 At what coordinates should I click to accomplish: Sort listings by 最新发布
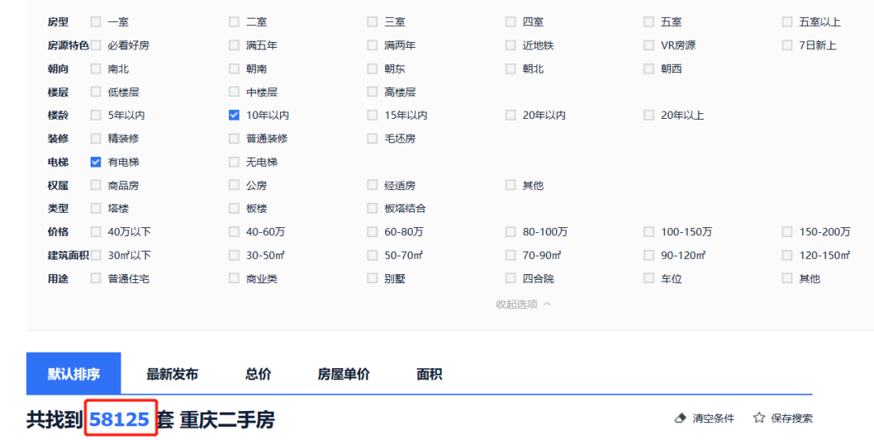172,374
